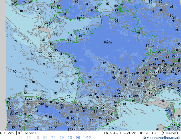Screen dimensions: 181x140
Task: Click the Lourdes city label in southern France
Action: click(x=119, y=96)
